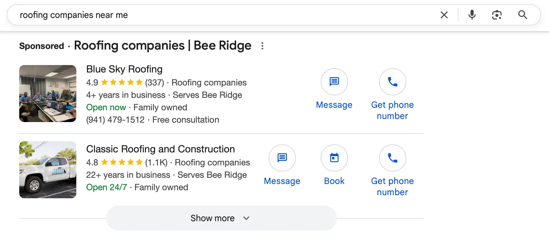The height and width of the screenshot is (241, 549).
Task: Click Classic Roofing's truck photo thumbnail
Action: coord(47,169)
